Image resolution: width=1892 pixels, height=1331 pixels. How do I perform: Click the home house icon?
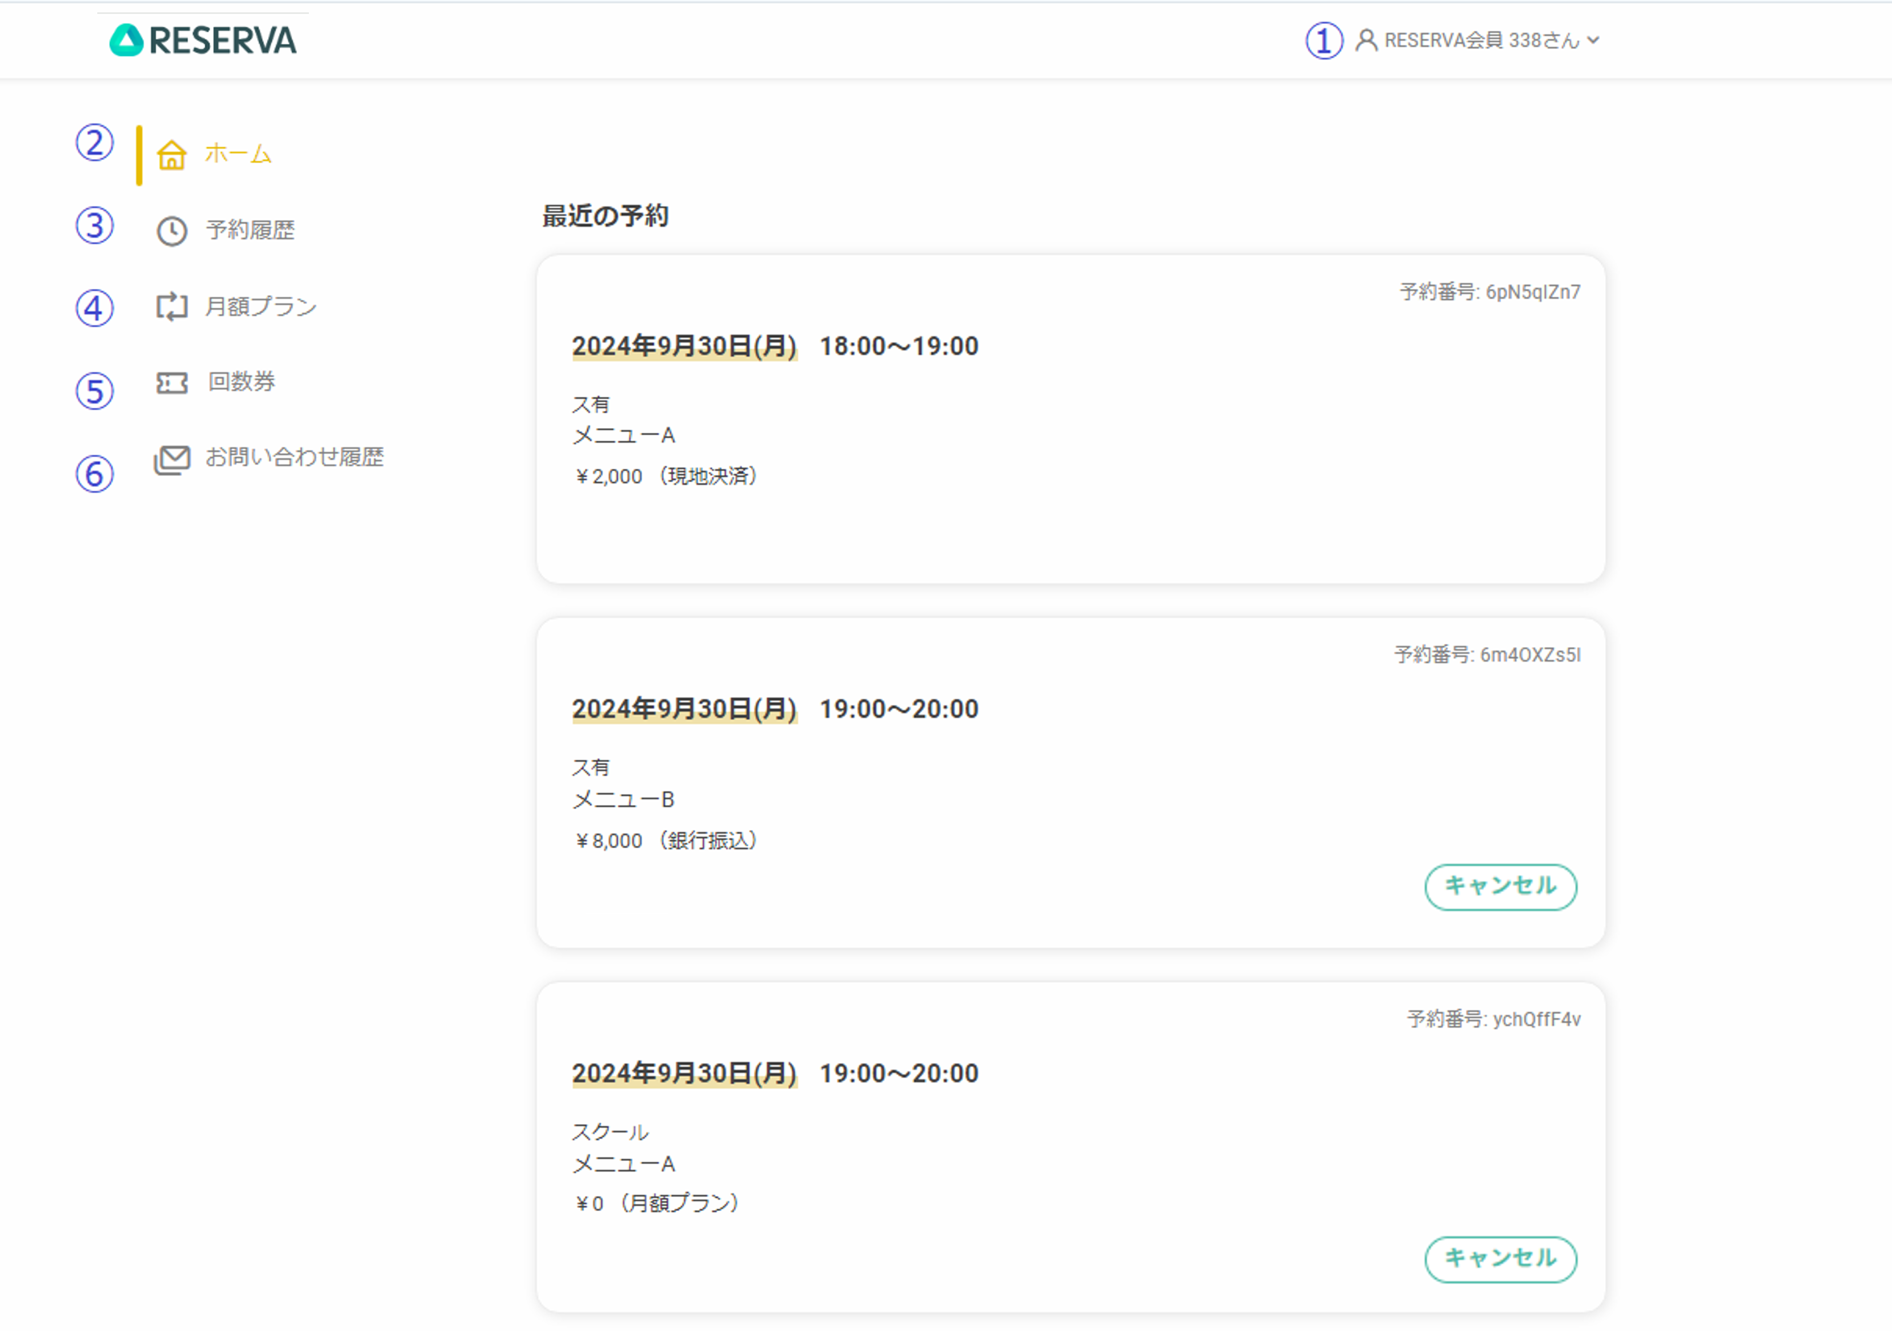tap(171, 154)
